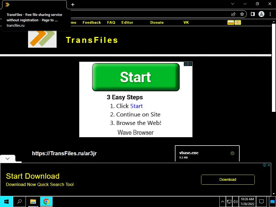The image size is (276, 207).
Task: Click the checkmark icon beside vbase.exe
Action: tap(232, 153)
